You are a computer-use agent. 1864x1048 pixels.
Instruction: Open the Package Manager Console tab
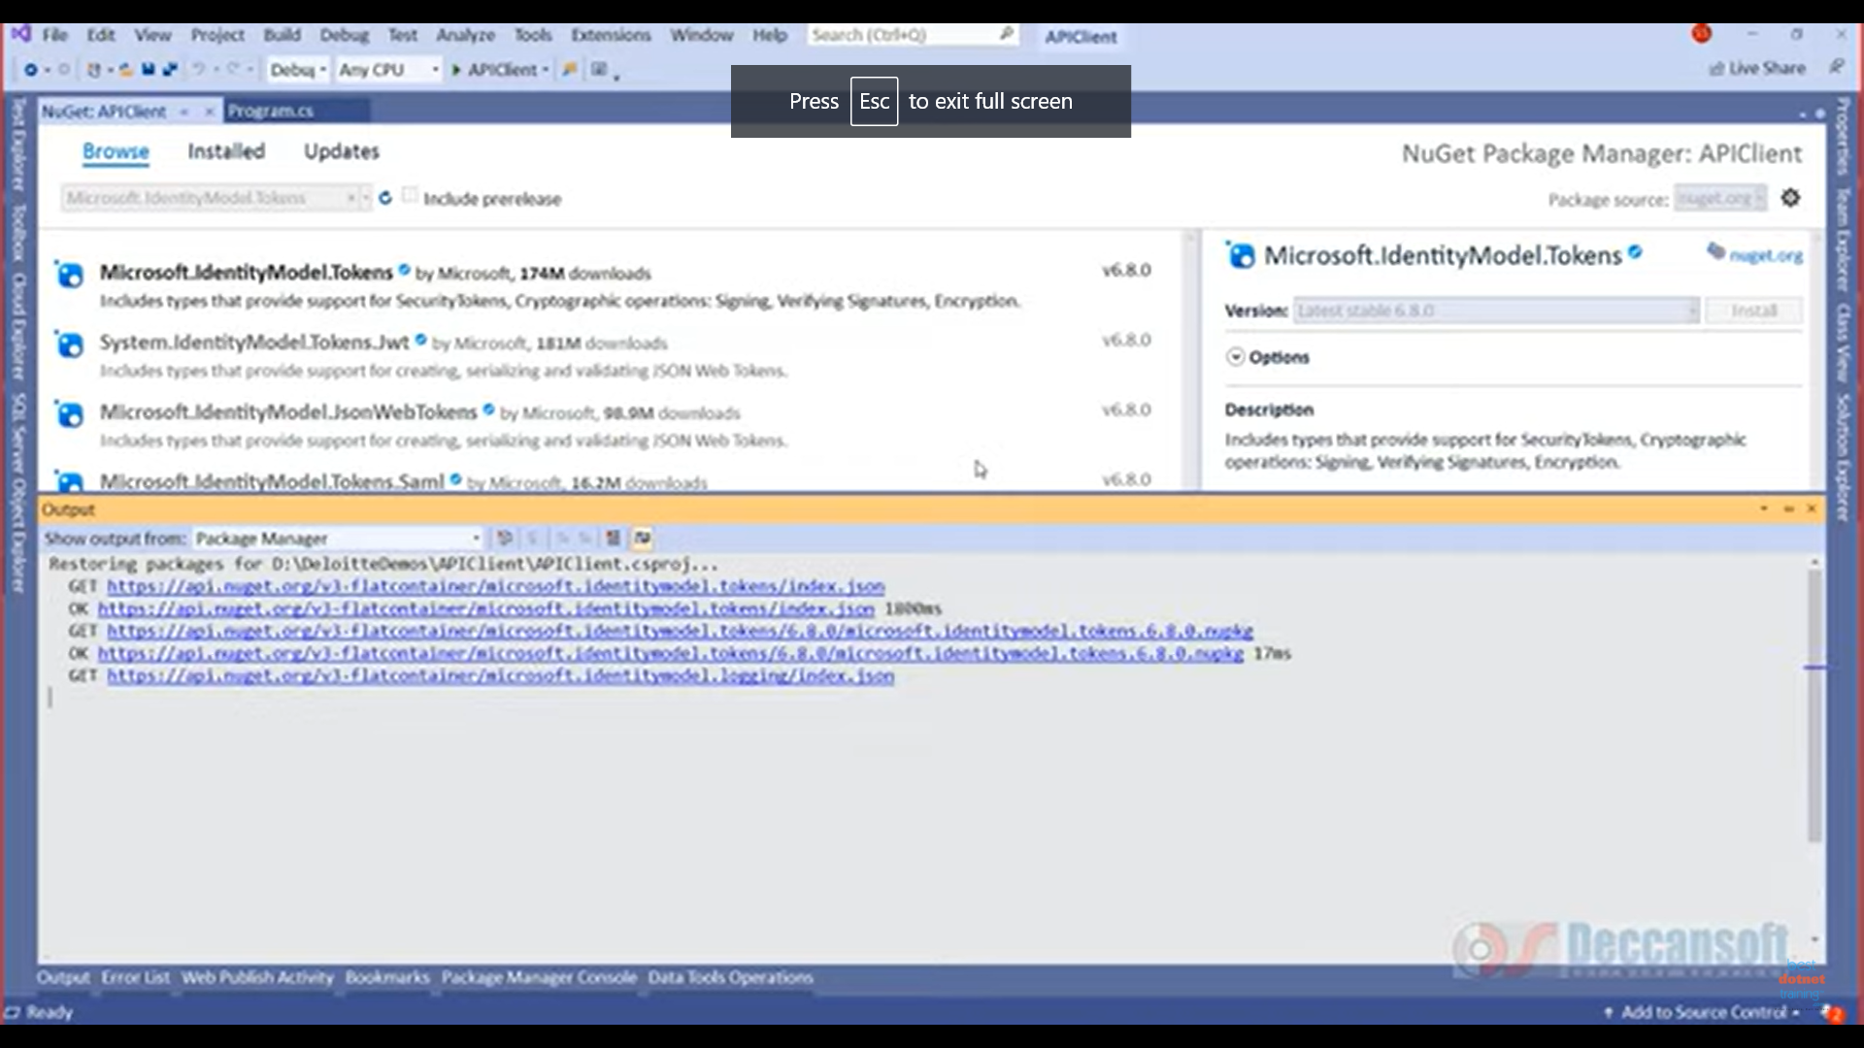[539, 977]
